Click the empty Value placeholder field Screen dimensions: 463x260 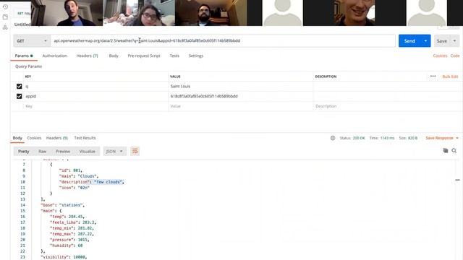[241, 106]
